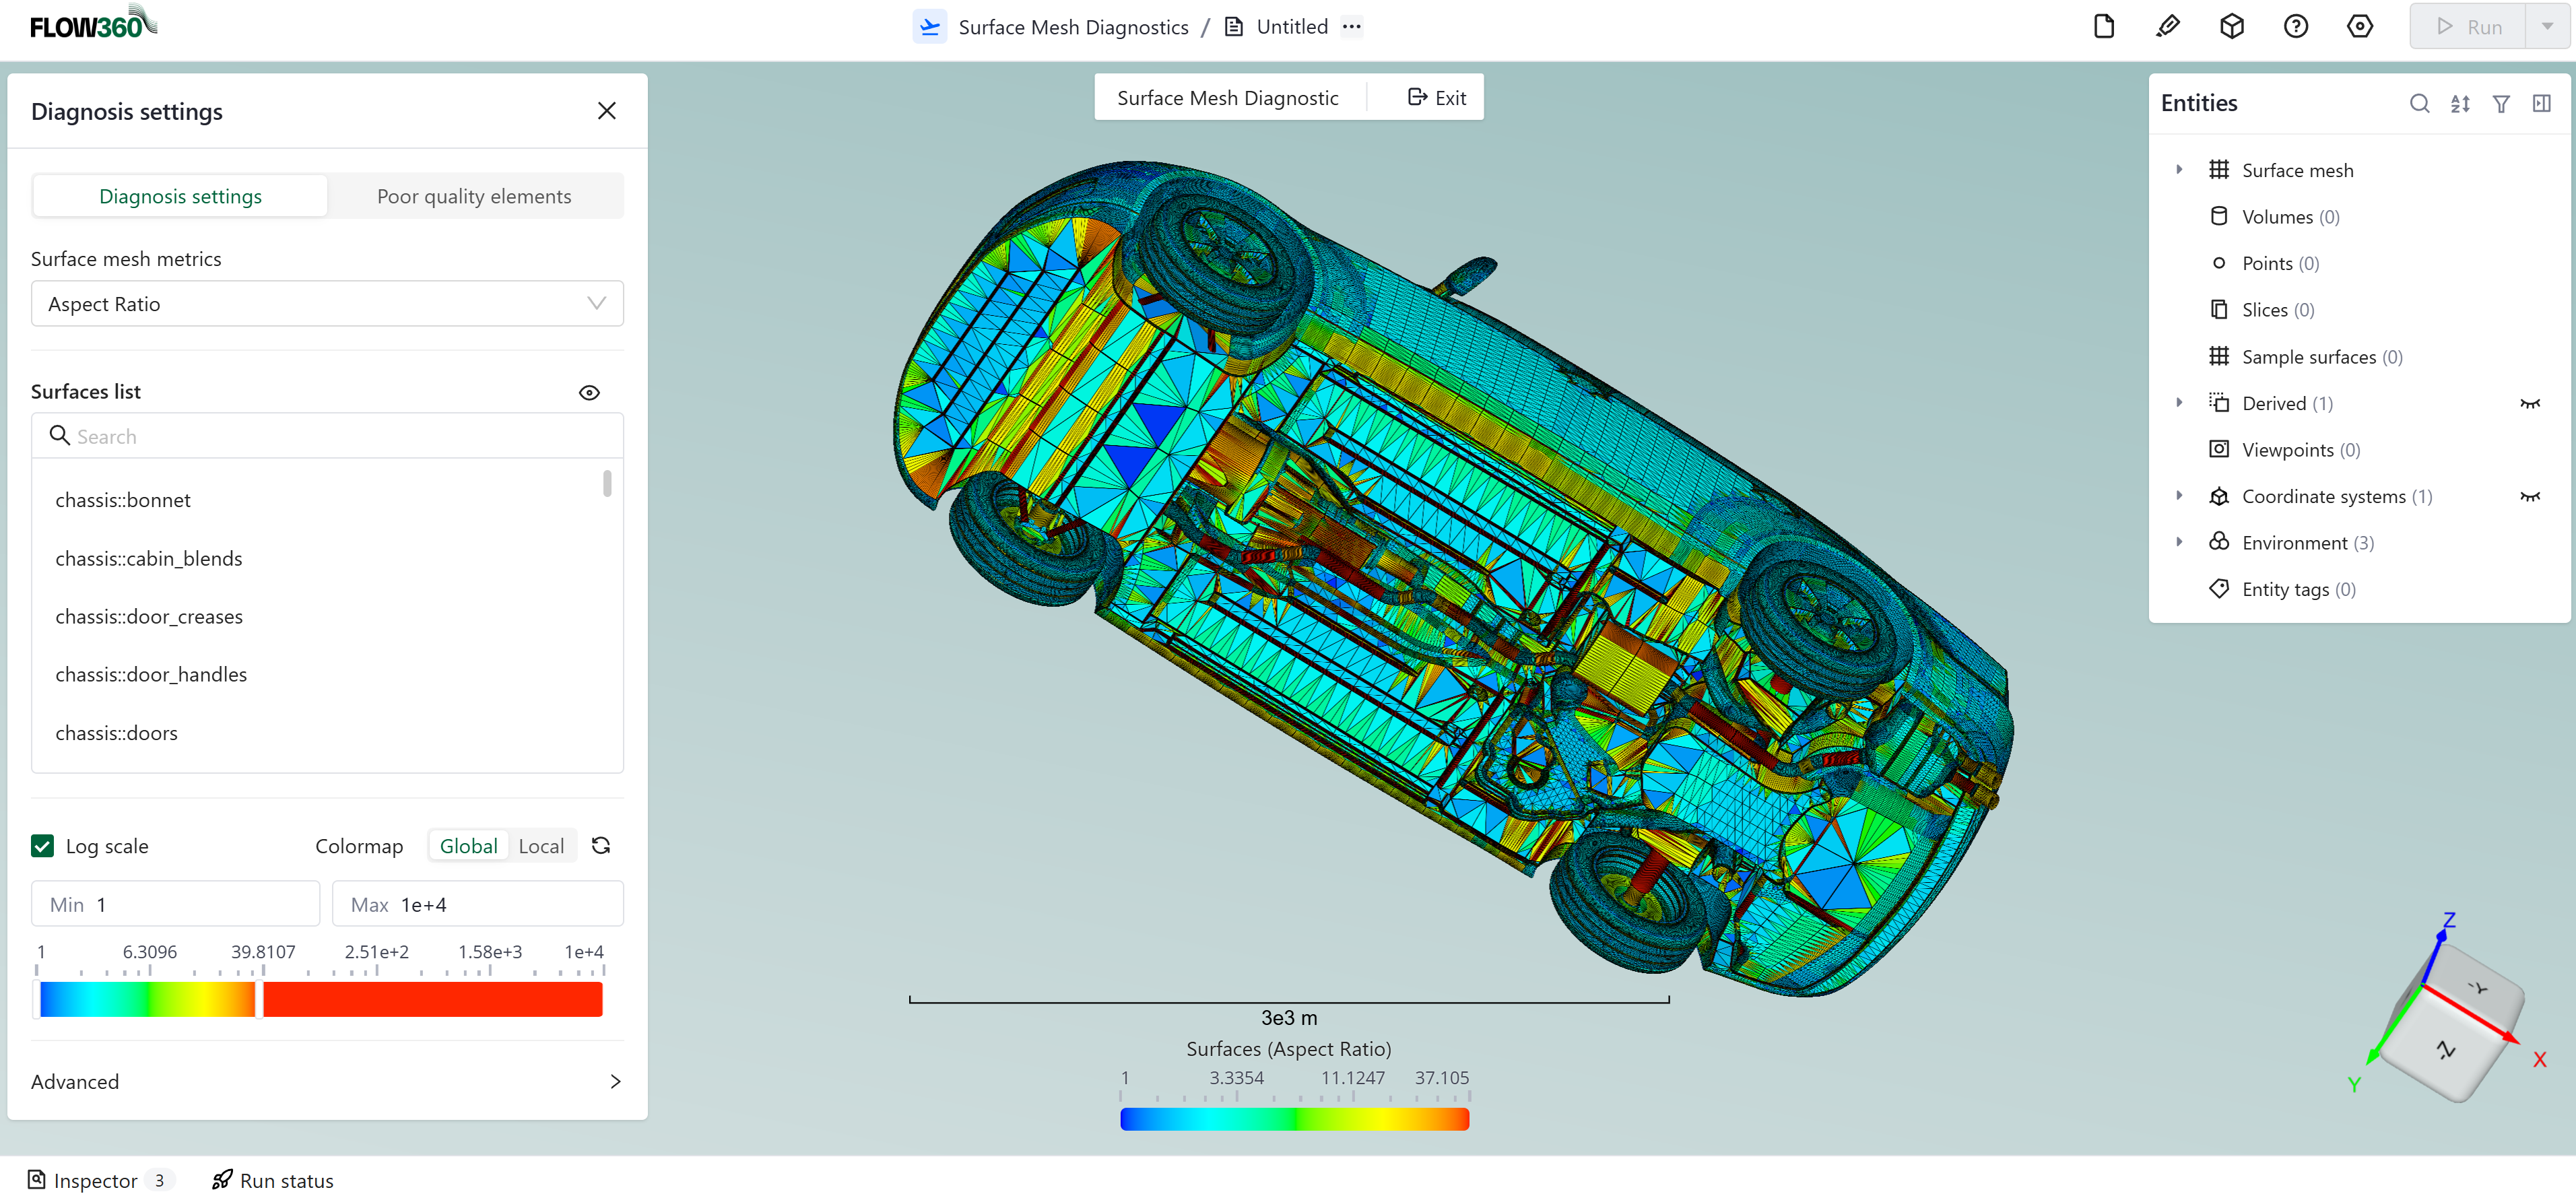The image size is (2576, 1196).
Task: Click the refresh colormap icon beside Global/Local
Action: [x=600, y=845]
